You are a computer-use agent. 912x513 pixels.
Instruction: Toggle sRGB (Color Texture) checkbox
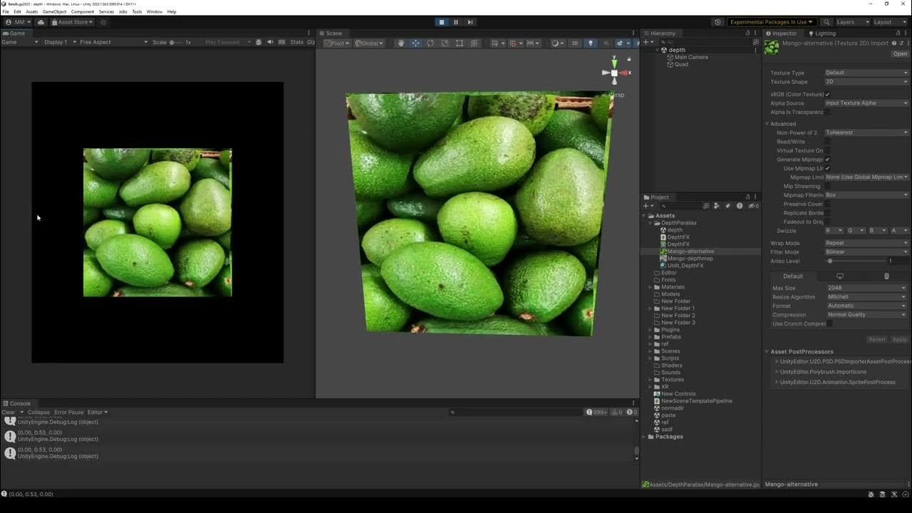point(827,94)
